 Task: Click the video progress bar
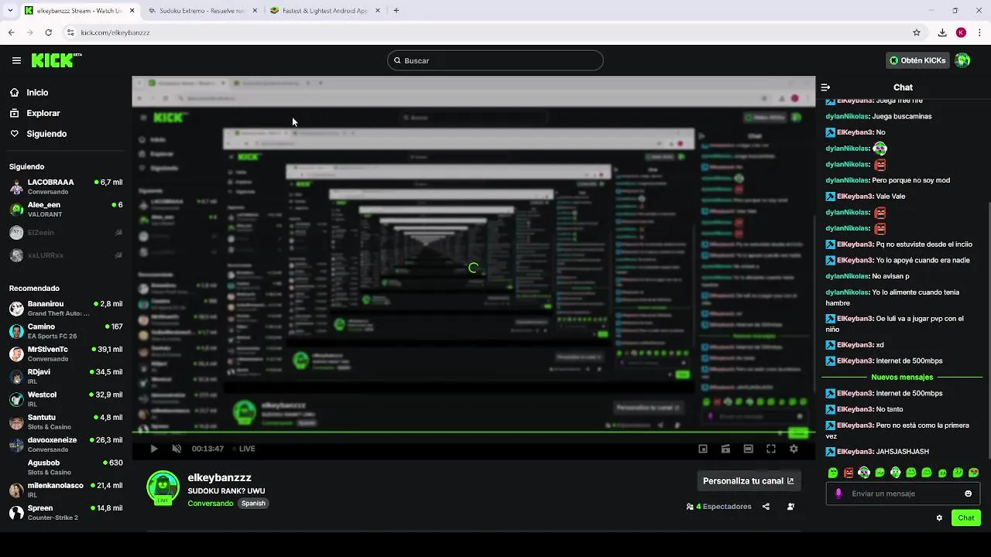coord(473,432)
